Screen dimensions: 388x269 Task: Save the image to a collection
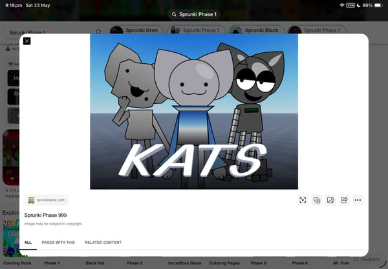pos(317,200)
